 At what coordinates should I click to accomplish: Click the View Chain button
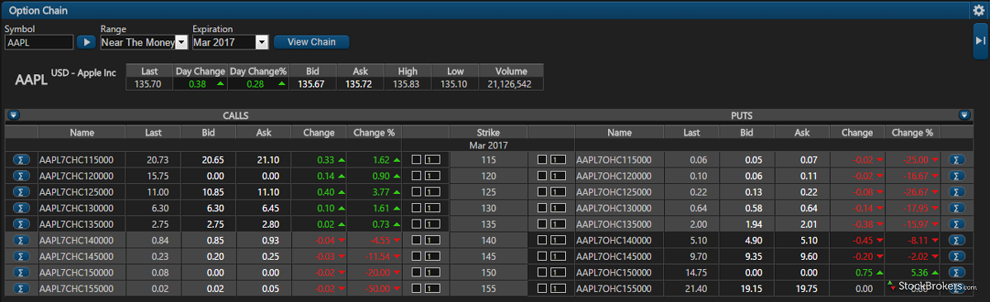[311, 42]
